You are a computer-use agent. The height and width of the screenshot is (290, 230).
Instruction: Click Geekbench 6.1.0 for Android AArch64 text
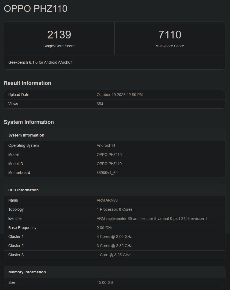(x=40, y=63)
